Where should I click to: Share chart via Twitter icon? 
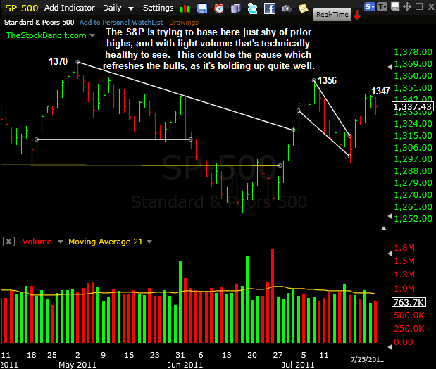click(x=252, y=8)
